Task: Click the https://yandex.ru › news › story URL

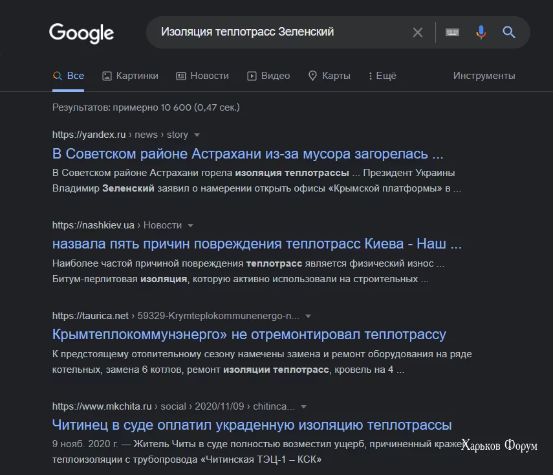Action: (120, 135)
